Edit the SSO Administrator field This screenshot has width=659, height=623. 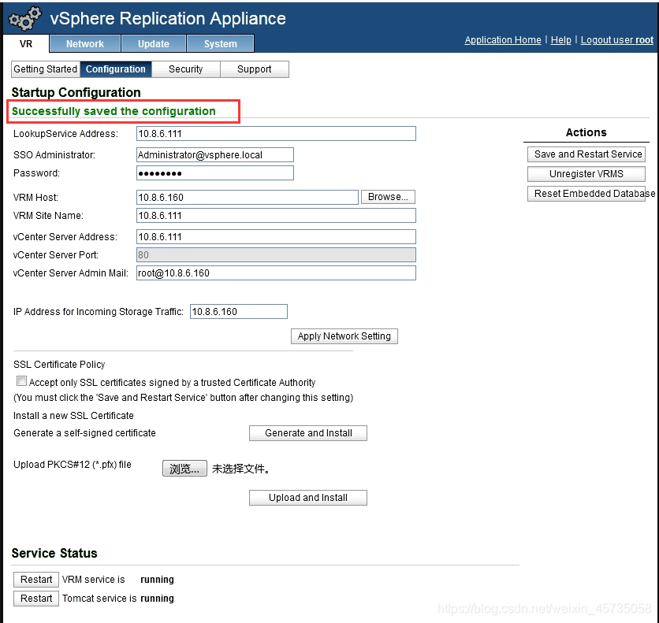[215, 155]
